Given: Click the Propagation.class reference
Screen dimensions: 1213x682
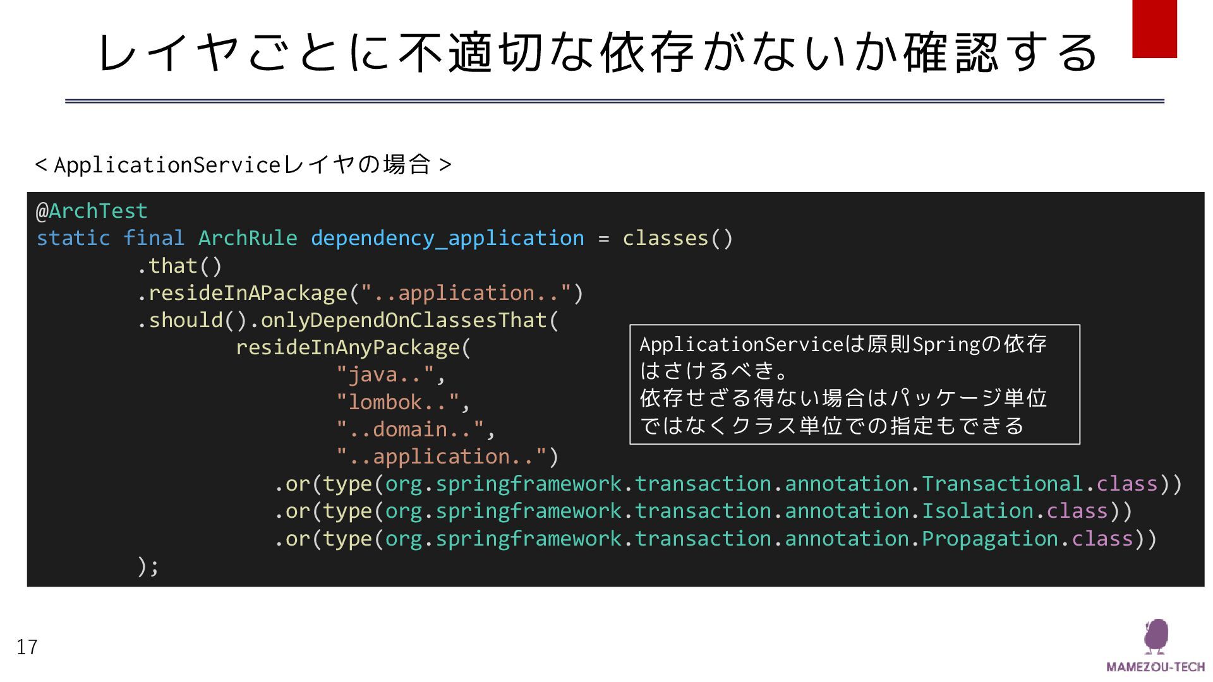Looking at the screenshot, I should coord(1027,539).
